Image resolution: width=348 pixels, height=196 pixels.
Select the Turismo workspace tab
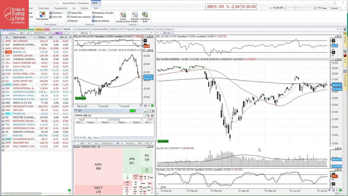point(160,29)
